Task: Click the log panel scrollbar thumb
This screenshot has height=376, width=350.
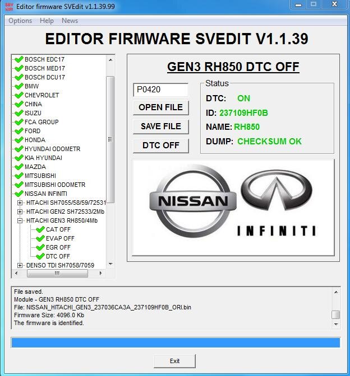Action: 336,314
